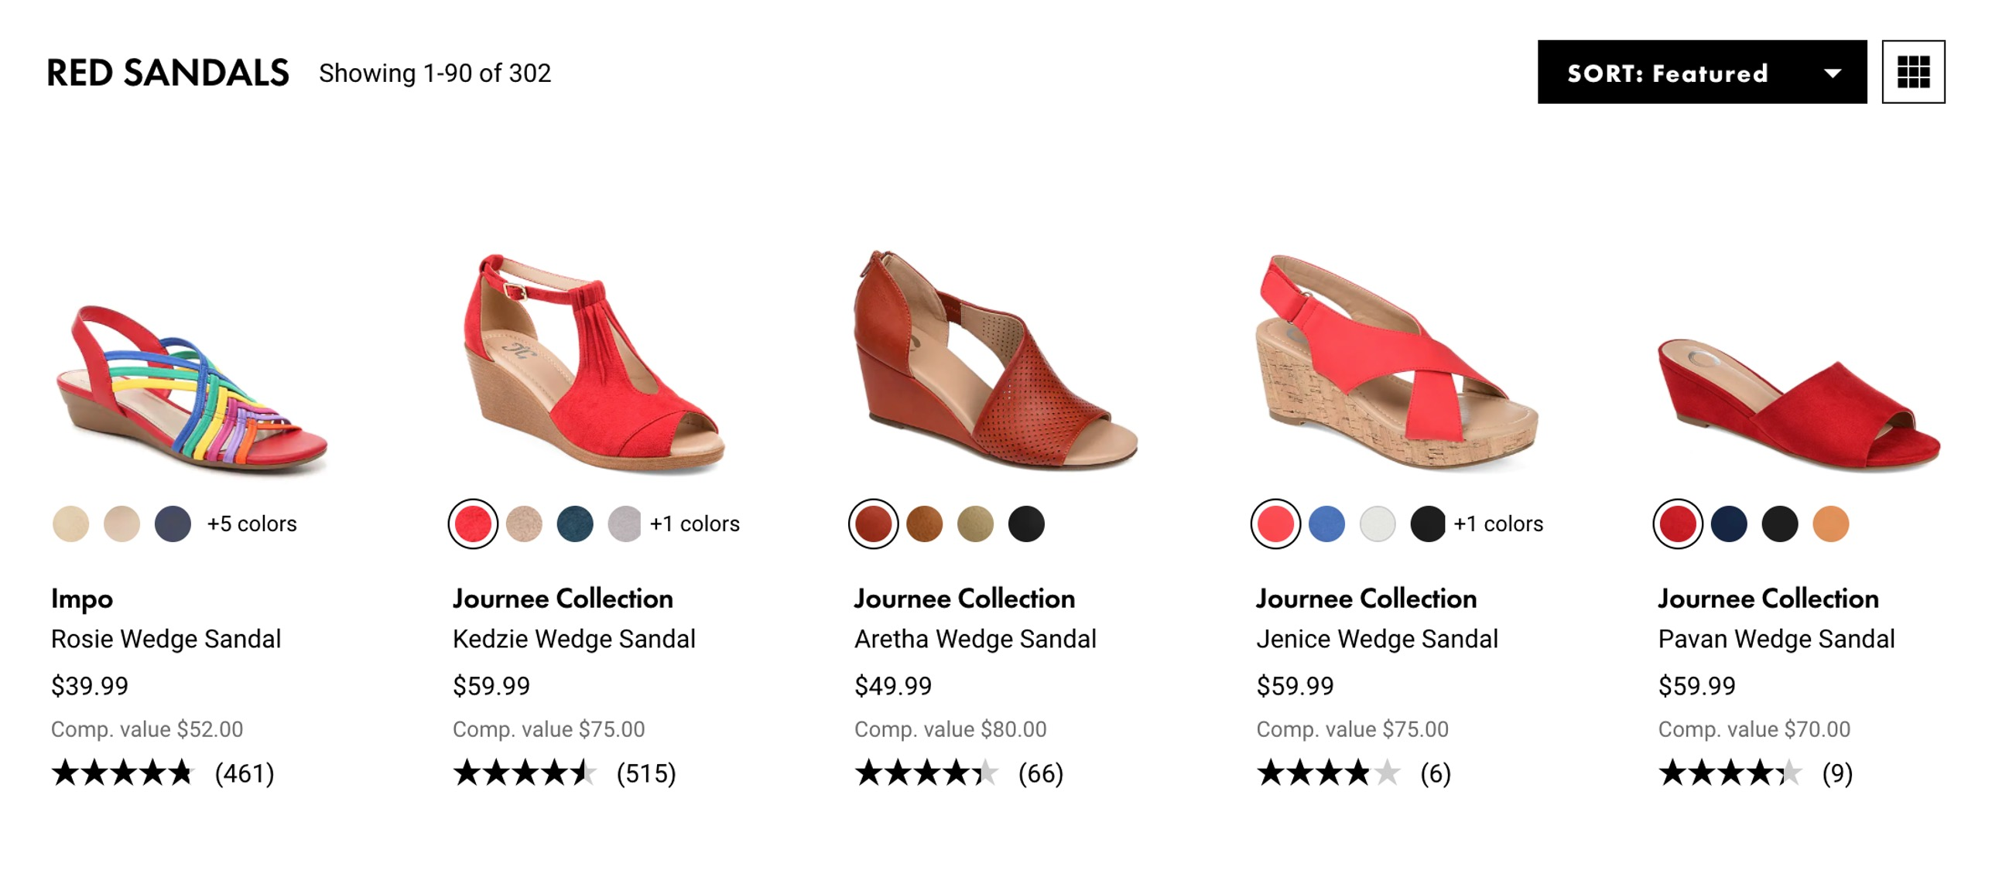View the 515 reviews for Kedzie Sandal
1992x894 pixels.
click(x=645, y=773)
